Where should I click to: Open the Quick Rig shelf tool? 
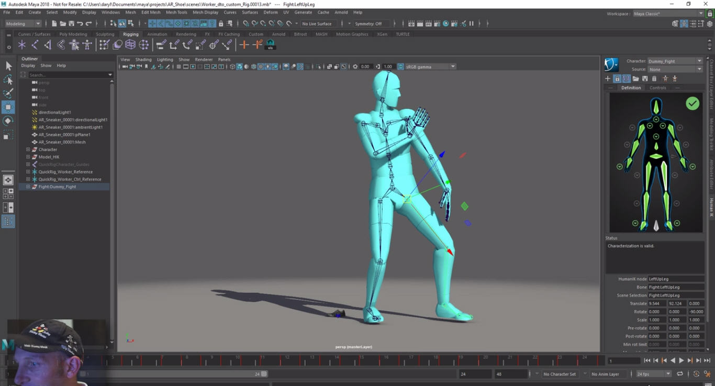[74, 45]
